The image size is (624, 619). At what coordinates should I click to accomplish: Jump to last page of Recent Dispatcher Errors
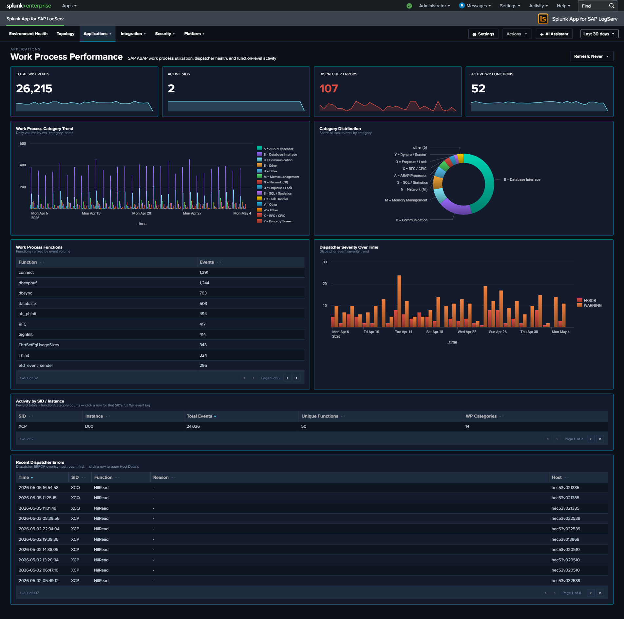600,593
